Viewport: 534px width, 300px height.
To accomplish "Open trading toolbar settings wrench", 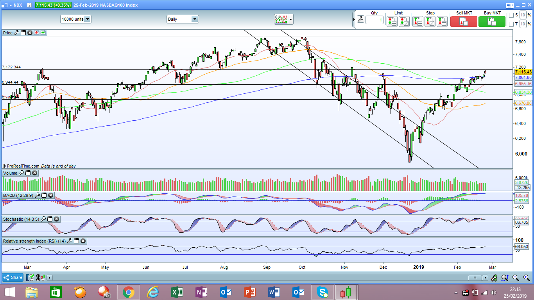I will pyautogui.click(x=360, y=19).
